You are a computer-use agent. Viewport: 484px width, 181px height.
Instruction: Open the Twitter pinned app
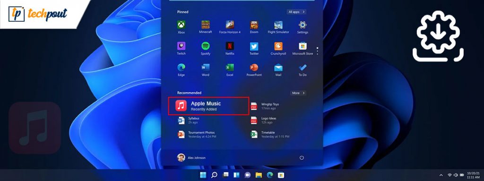[x=254, y=49]
